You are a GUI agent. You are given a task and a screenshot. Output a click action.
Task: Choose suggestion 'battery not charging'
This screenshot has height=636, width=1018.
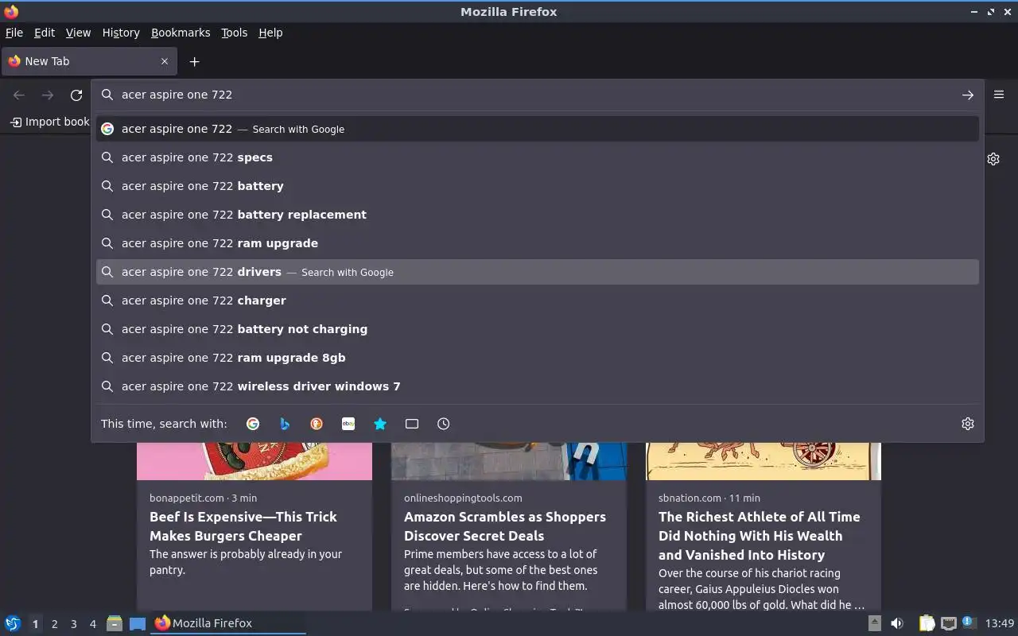tap(538, 329)
